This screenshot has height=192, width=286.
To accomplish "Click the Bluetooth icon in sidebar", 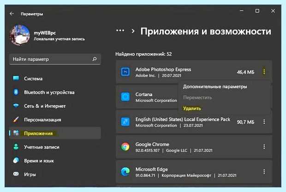I will click(16, 92).
